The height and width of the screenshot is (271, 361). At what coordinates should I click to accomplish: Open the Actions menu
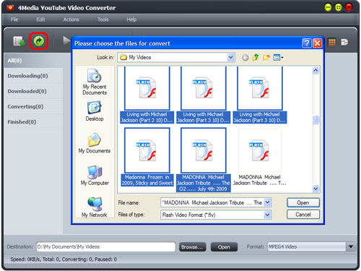(71, 20)
